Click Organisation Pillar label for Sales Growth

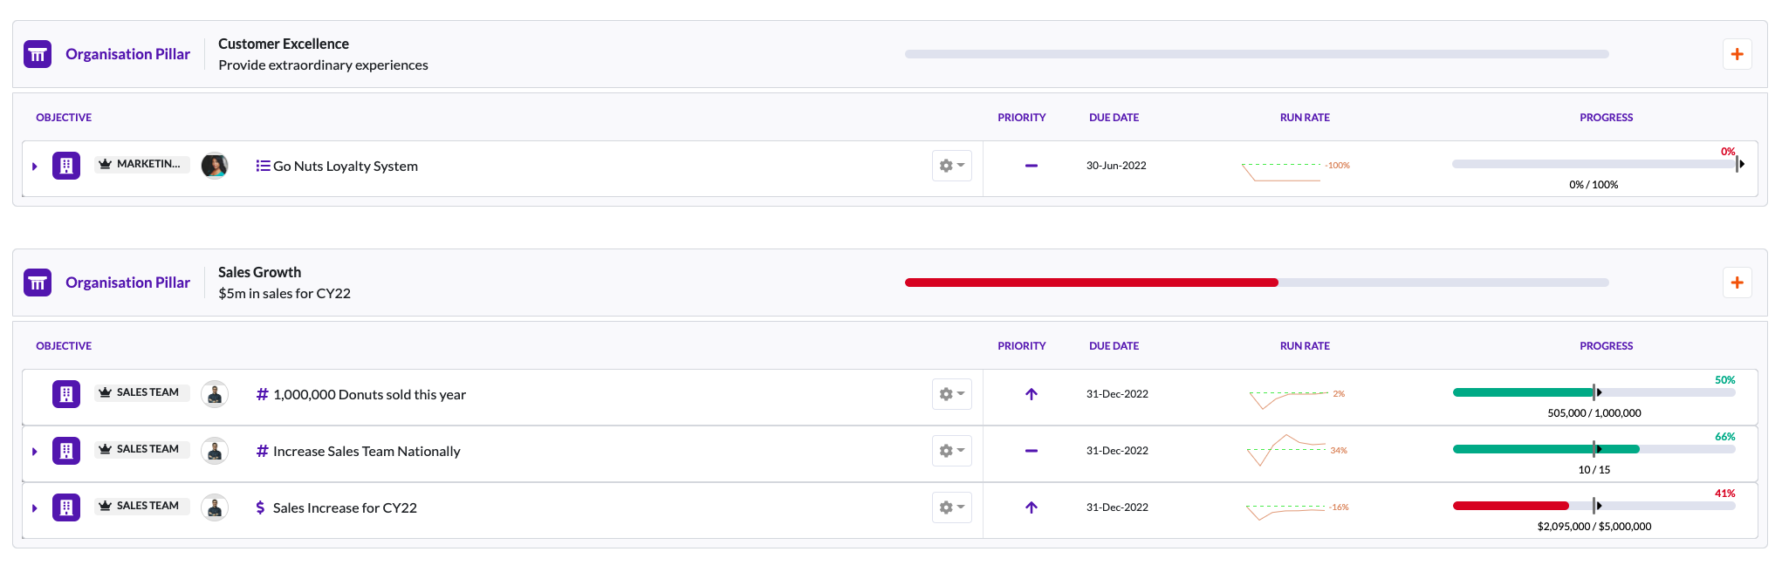(x=127, y=283)
